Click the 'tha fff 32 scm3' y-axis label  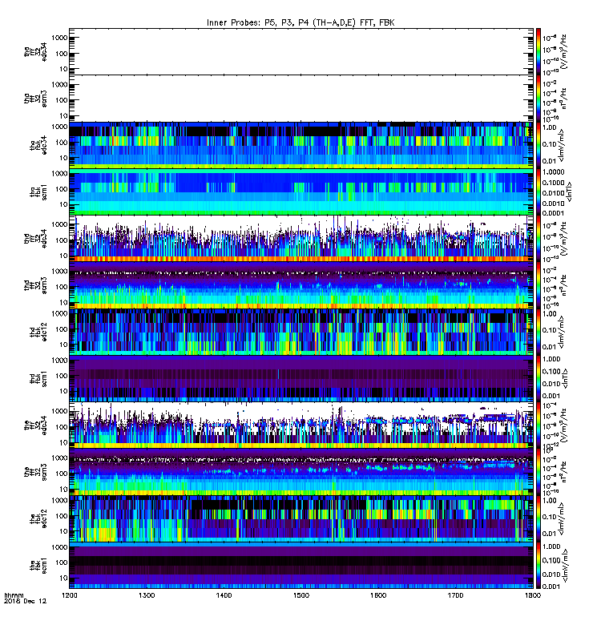(x=35, y=98)
